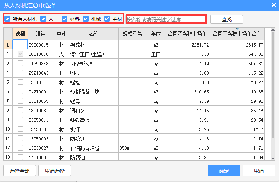The image size is (279, 182).
Task: Click the 取消 button
Action: (259, 171)
